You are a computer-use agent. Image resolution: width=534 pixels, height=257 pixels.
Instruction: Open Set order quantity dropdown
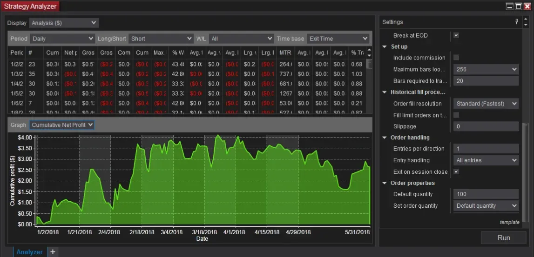pos(486,206)
